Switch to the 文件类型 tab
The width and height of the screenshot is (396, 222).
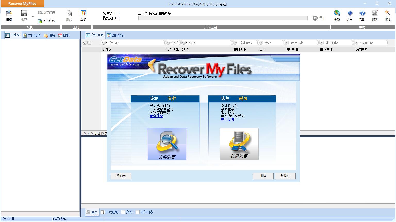click(x=32, y=35)
